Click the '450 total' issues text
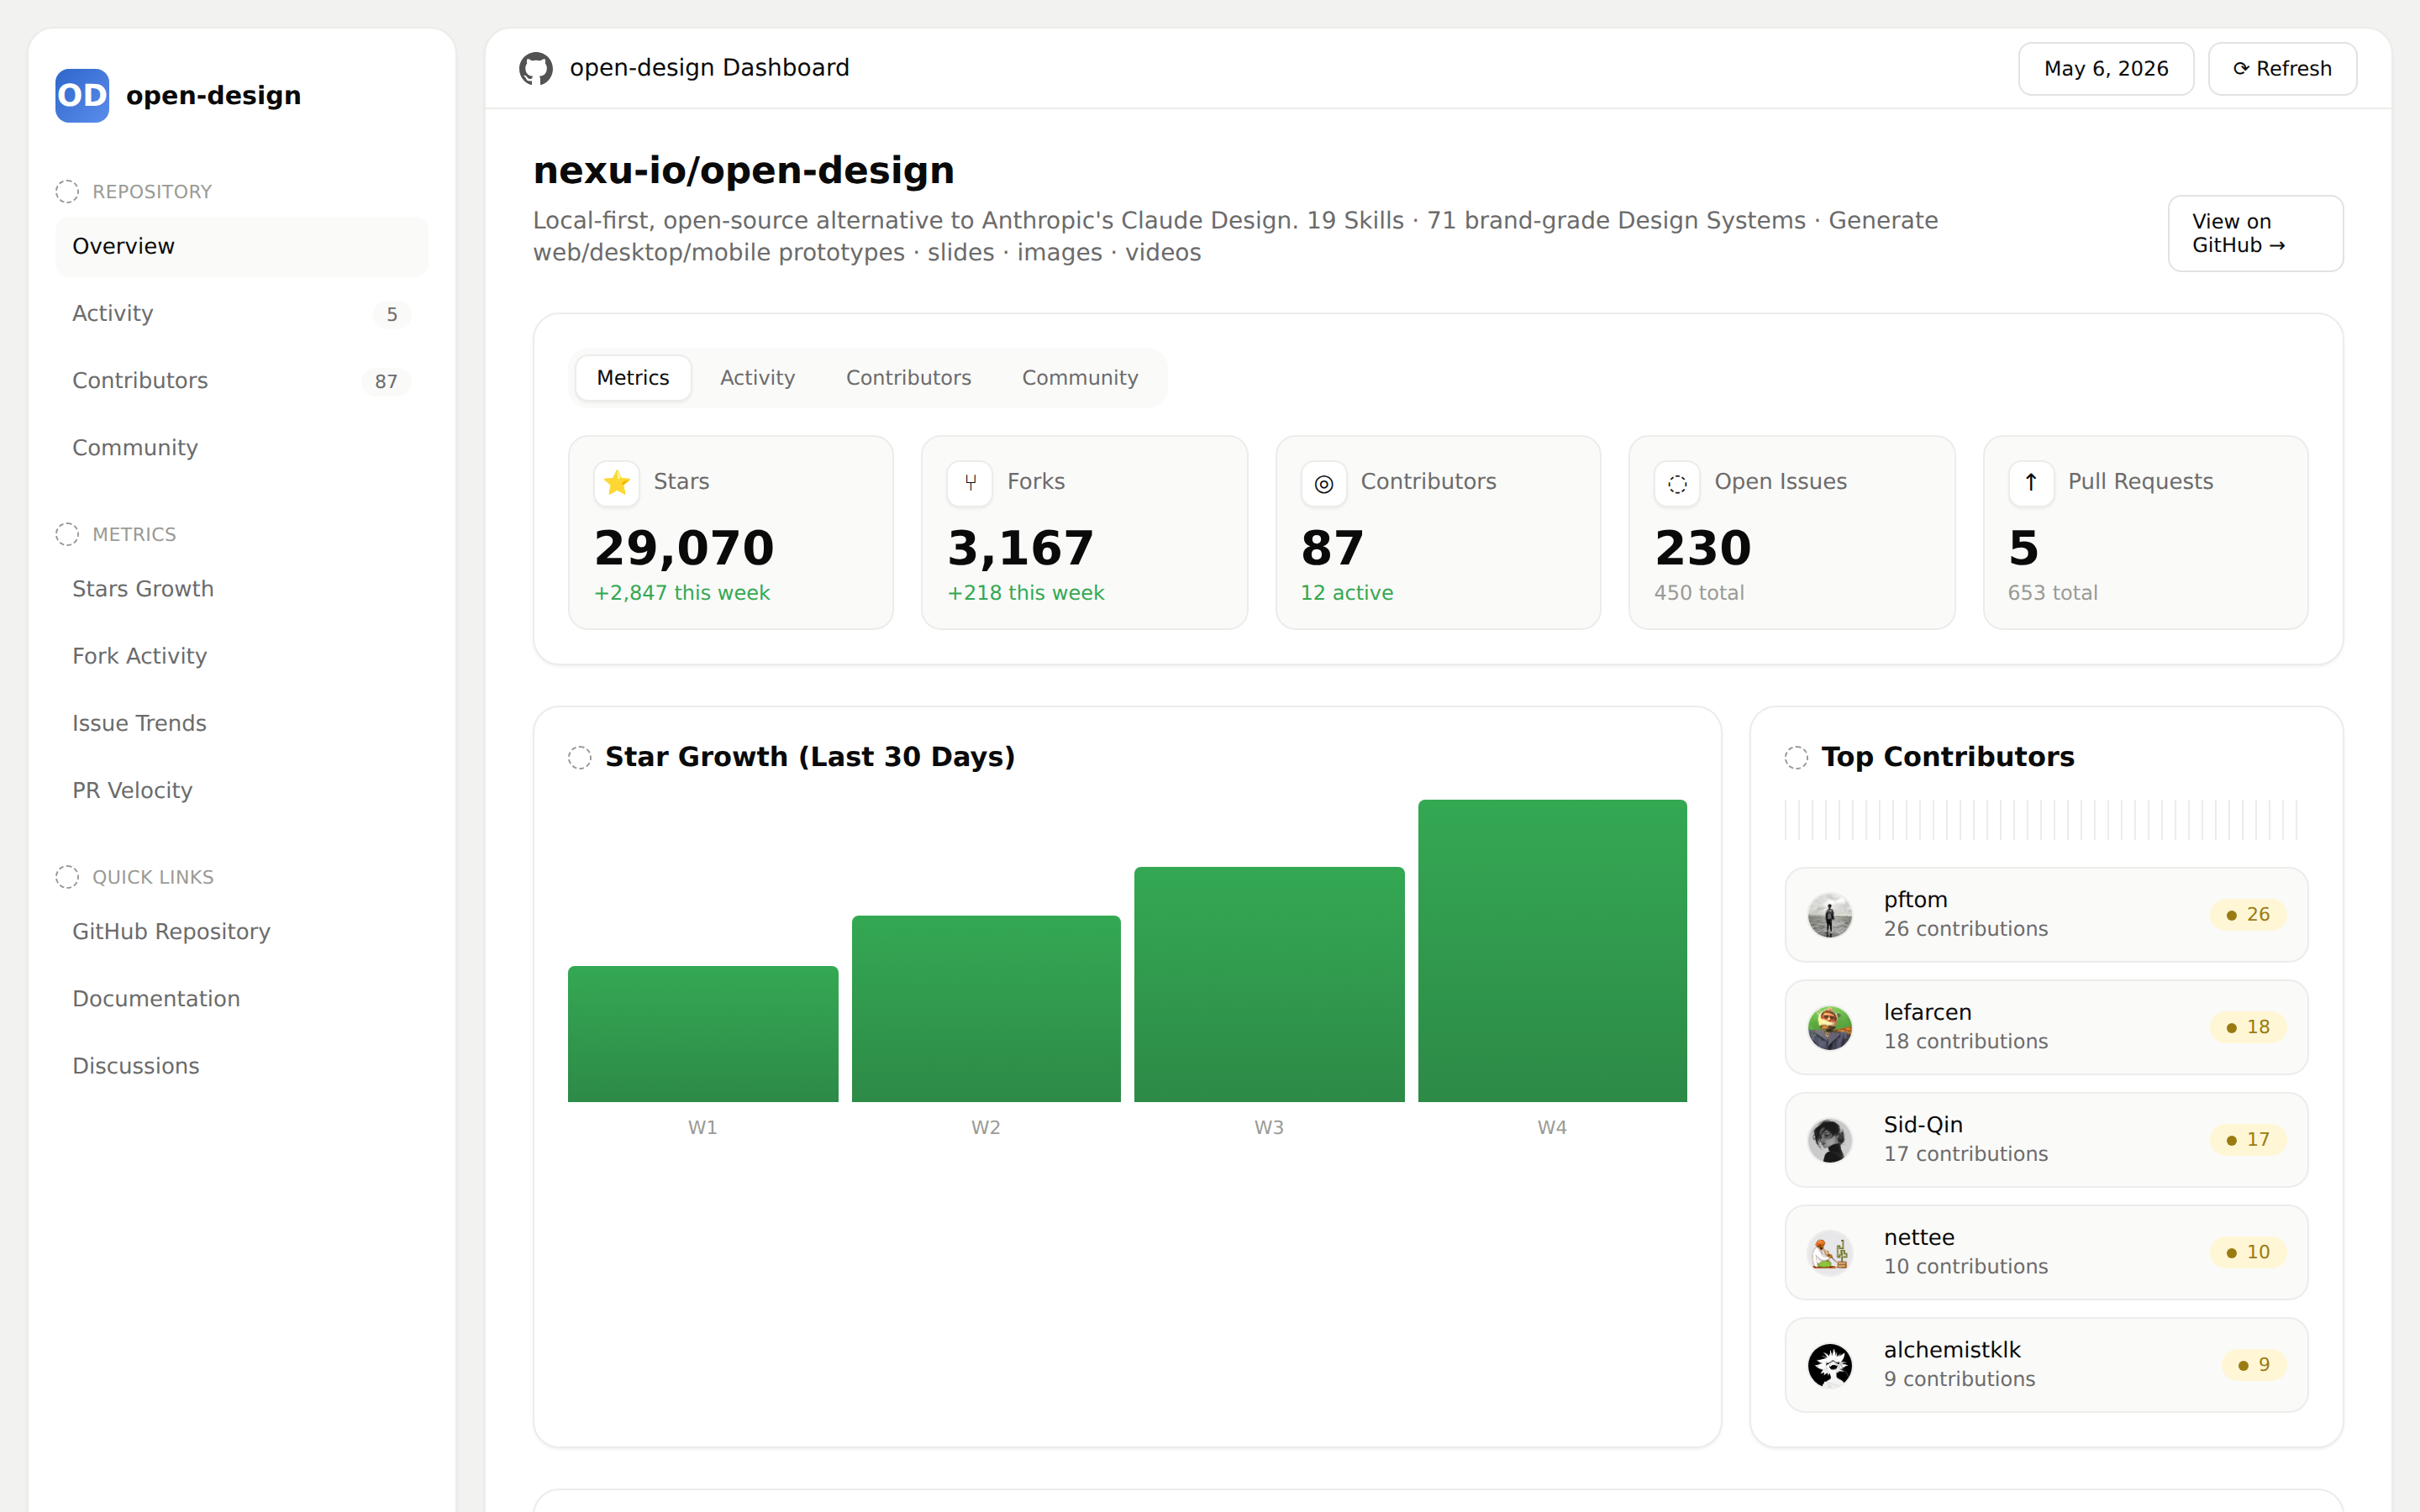The width and height of the screenshot is (2420, 1512). [1699, 593]
